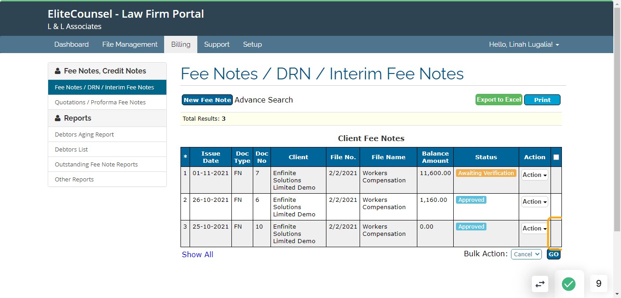Click issue date 26-10-2021
The width and height of the screenshot is (621, 298).
point(210,200)
